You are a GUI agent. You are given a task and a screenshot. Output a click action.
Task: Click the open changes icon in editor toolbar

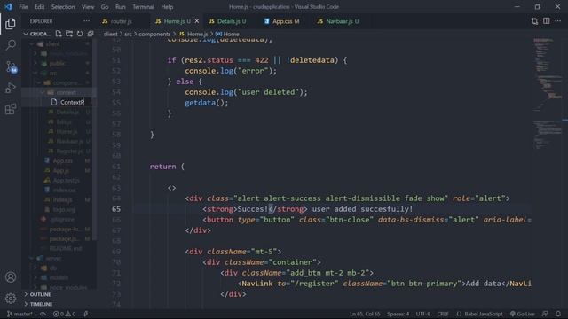tap(534, 21)
